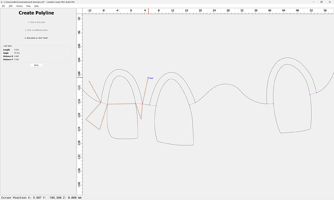Click the Length value in Last Span
Image resolution: width=334 pixels, height=200 pixels.
point(16,50)
